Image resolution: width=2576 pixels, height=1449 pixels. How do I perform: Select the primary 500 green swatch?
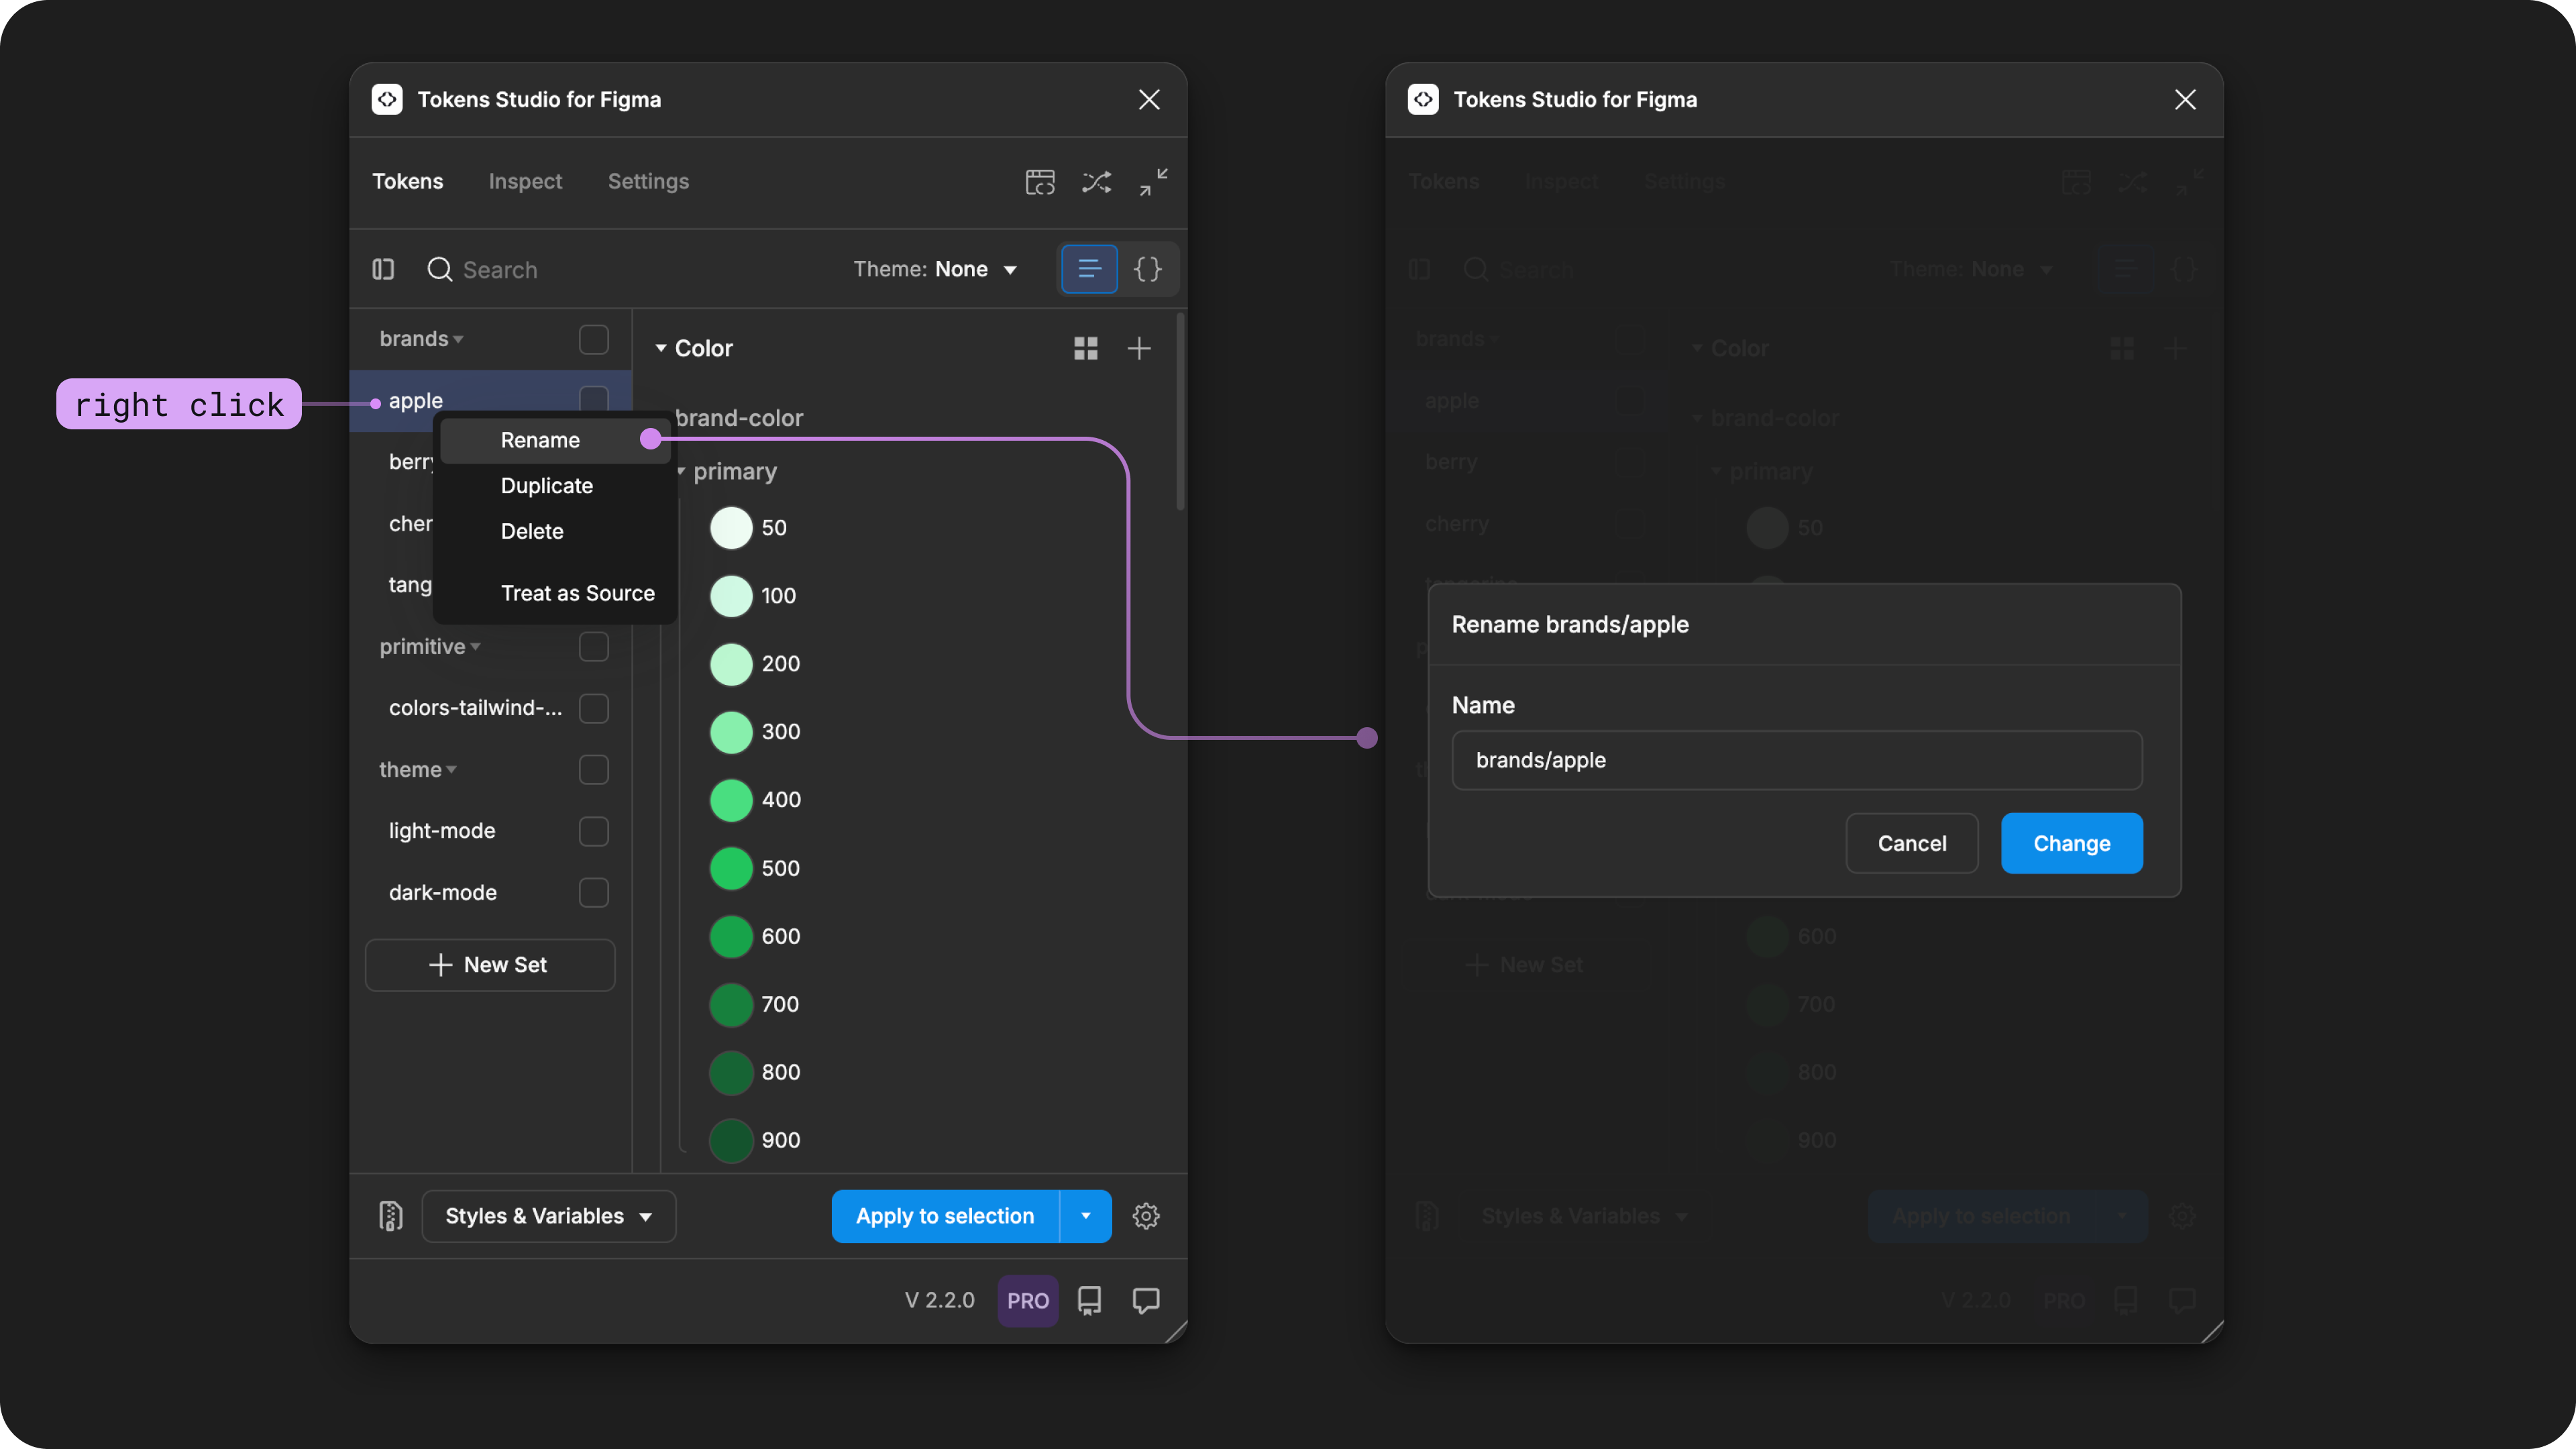point(731,868)
